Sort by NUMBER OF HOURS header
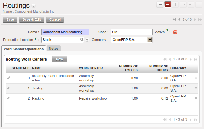 click(x=159, y=68)
